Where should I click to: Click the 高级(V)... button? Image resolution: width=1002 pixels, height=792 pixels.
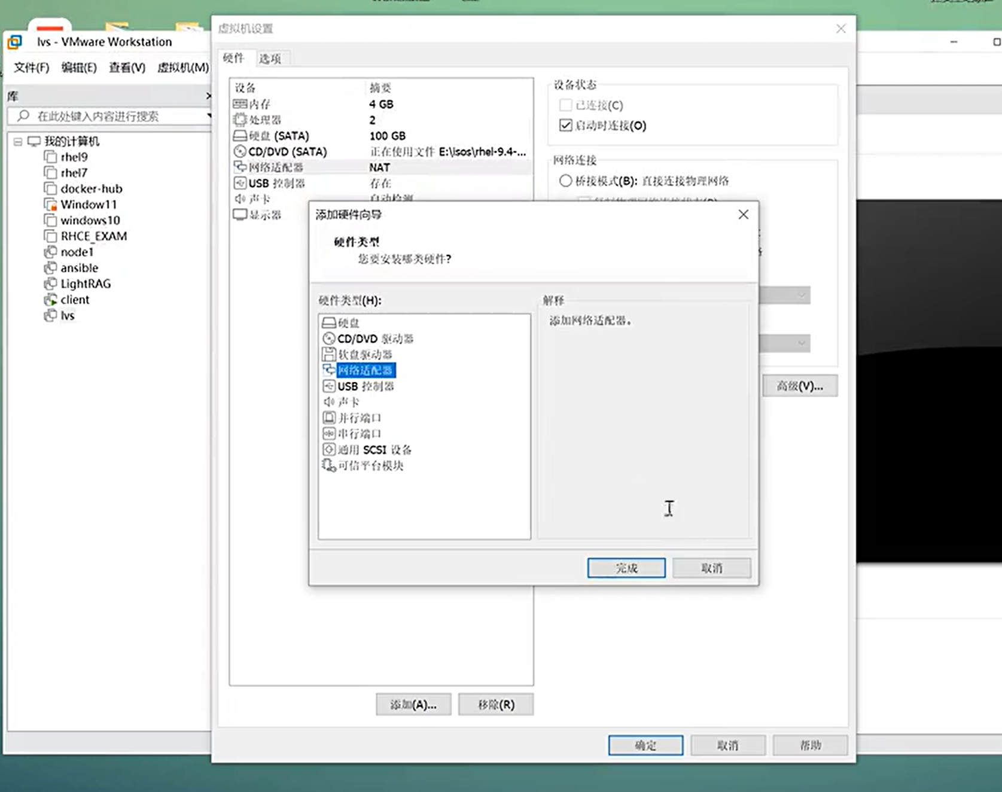[x=800, y=386]
